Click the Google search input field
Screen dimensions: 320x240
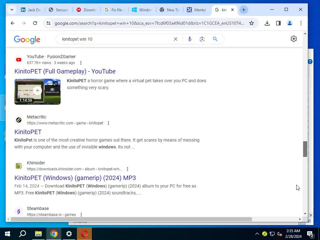pos(116,39)
